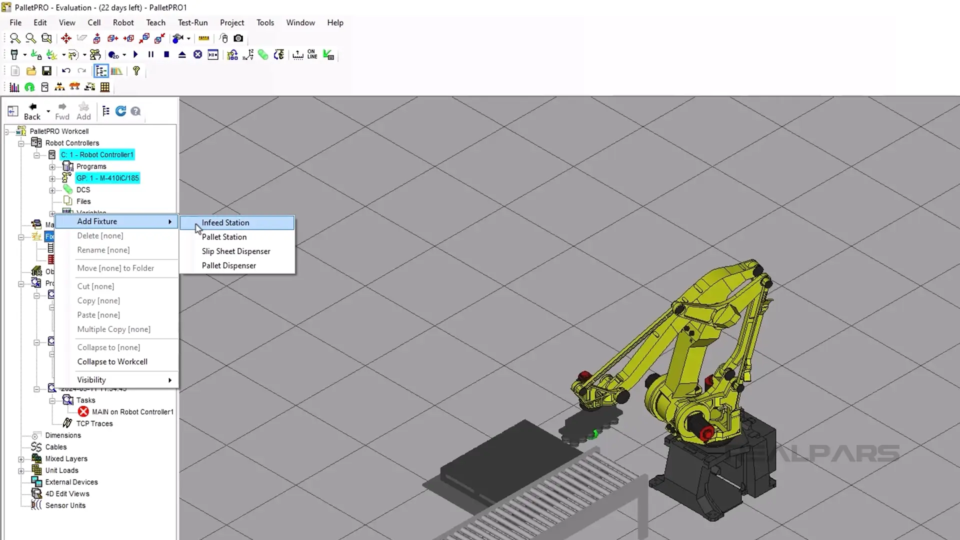Click the Fwd button in the browser panel
The width and height of the screenshot is (960, 540).
click(62, 111)
